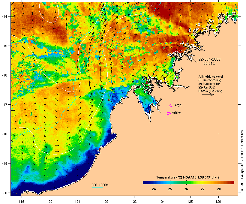The height and width of the screenshot is (204, 246).
Task: Click the 'and velocity for' legend text
Action: point(209,84)
